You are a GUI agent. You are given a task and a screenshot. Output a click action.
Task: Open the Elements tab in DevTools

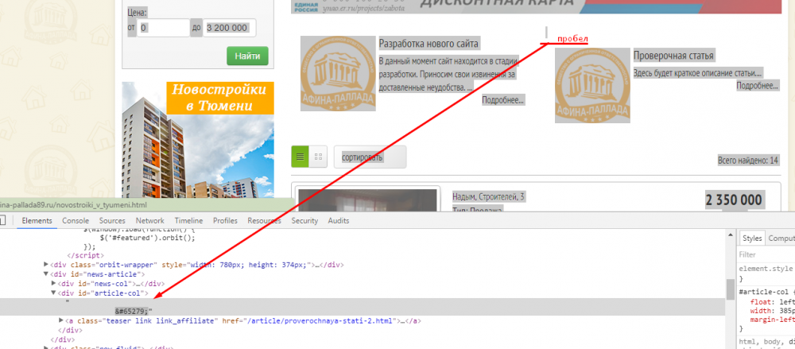tap(37, 221)
